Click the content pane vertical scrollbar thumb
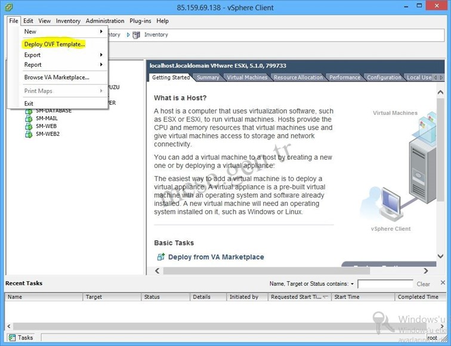Screen dimensions: 451x346 pos(440,150)
